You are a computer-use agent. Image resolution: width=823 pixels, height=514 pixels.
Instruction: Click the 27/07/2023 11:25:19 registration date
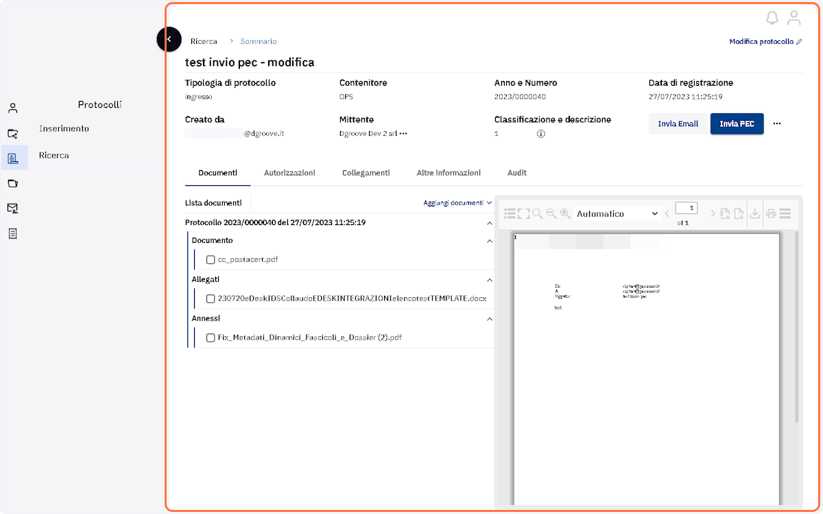[x=686, y=97]
